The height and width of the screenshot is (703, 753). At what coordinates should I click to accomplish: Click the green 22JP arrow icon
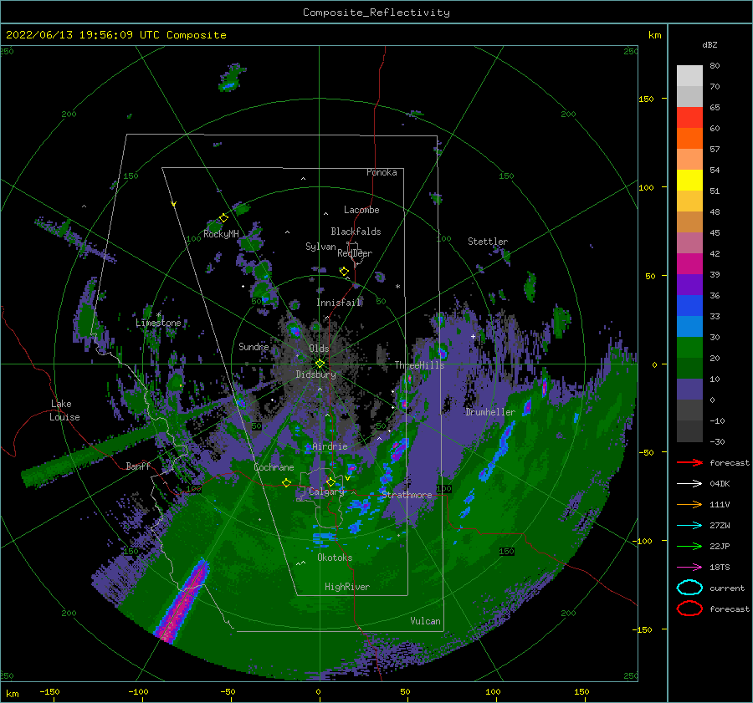(689, 546)
